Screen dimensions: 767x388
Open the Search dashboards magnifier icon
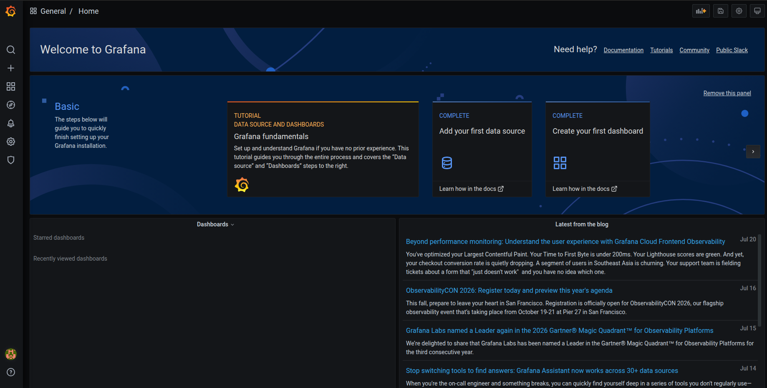[11, 50]
